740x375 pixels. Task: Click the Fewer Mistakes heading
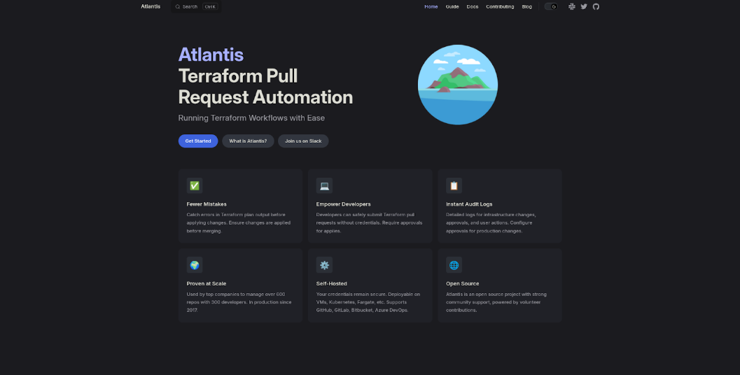tap(207, 204)
